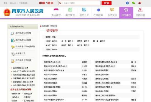Click 南京市科学技术委员会主任 row

pyautogui.click(x=67, y=70)
